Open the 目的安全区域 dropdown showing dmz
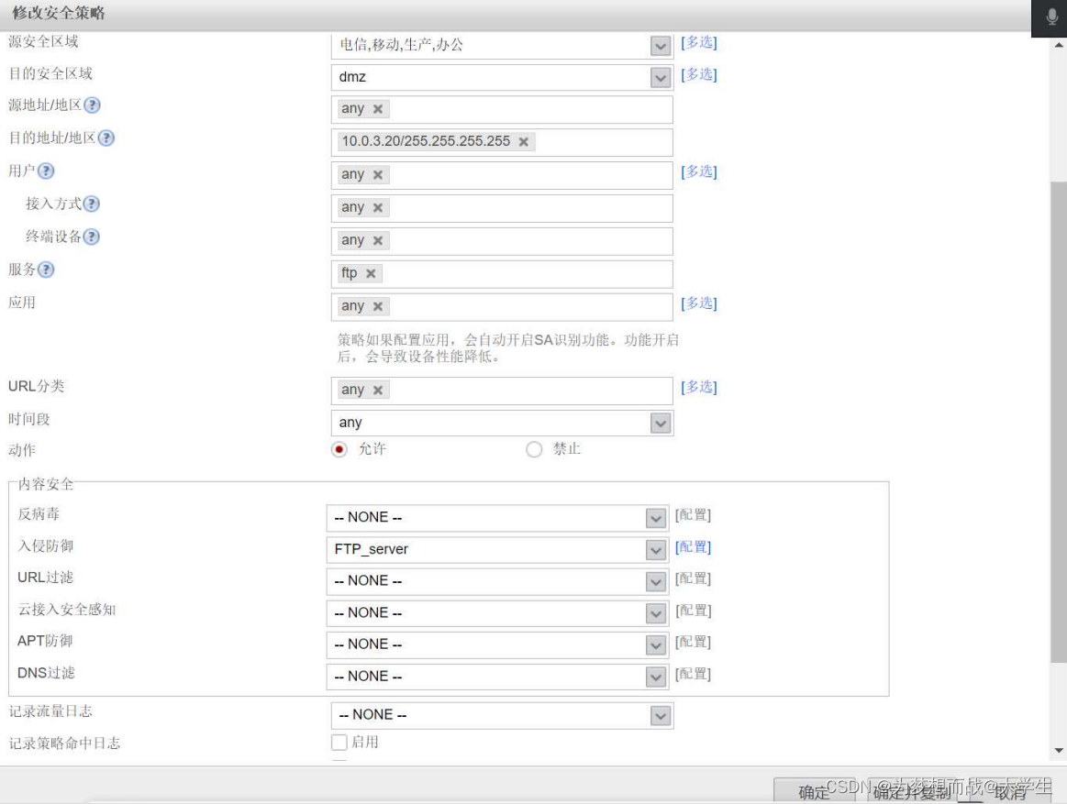The width and height of the screenshot is (1067, 804). 659,78
